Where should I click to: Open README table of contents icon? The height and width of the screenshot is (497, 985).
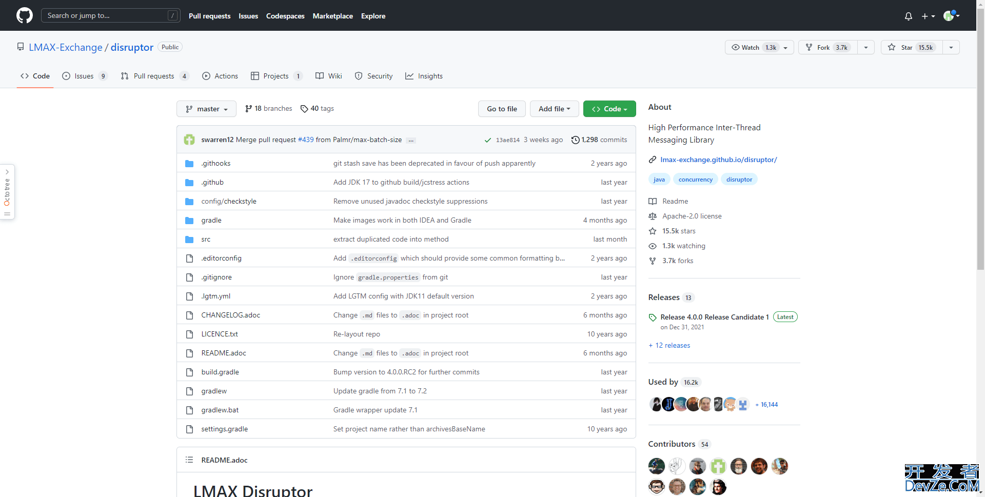(x=189, y=460)
